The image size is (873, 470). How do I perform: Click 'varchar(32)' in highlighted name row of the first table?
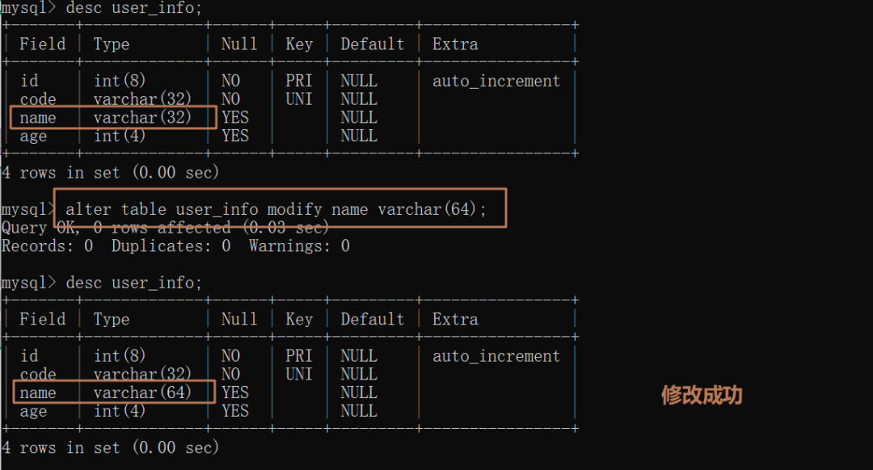[x=142, y=117]
